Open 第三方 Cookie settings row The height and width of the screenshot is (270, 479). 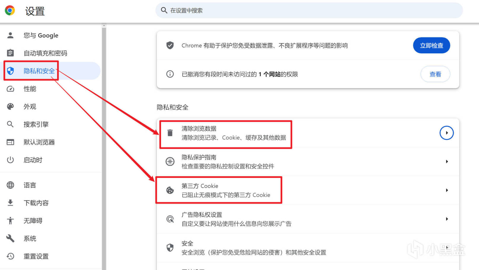coord(308,190)
